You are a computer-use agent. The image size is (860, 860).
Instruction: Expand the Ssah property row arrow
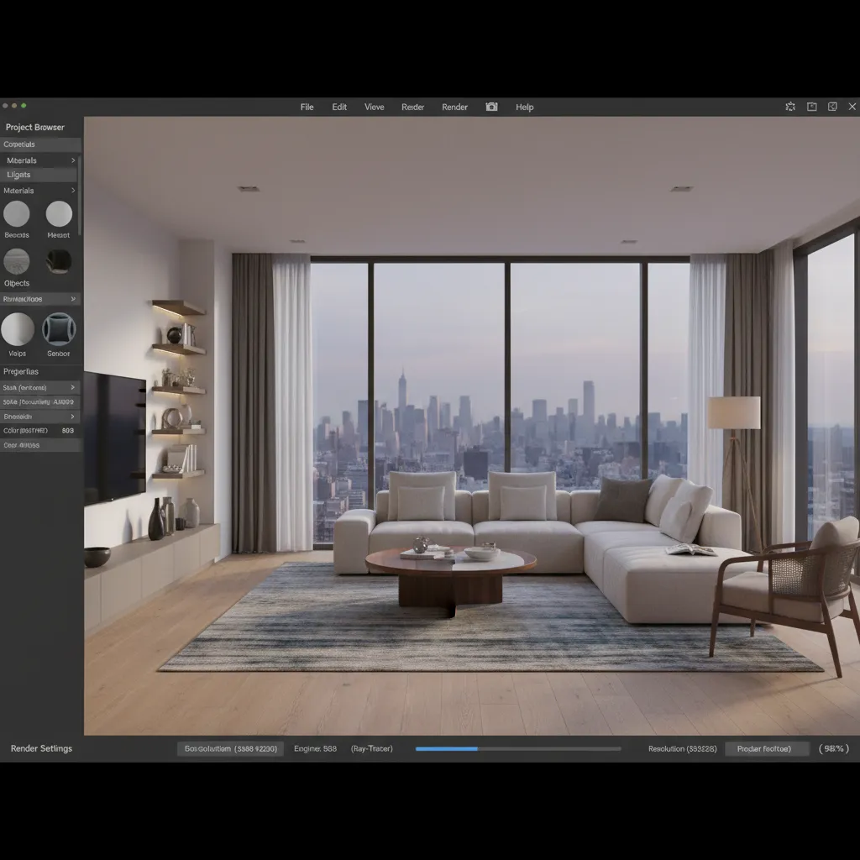73,388
